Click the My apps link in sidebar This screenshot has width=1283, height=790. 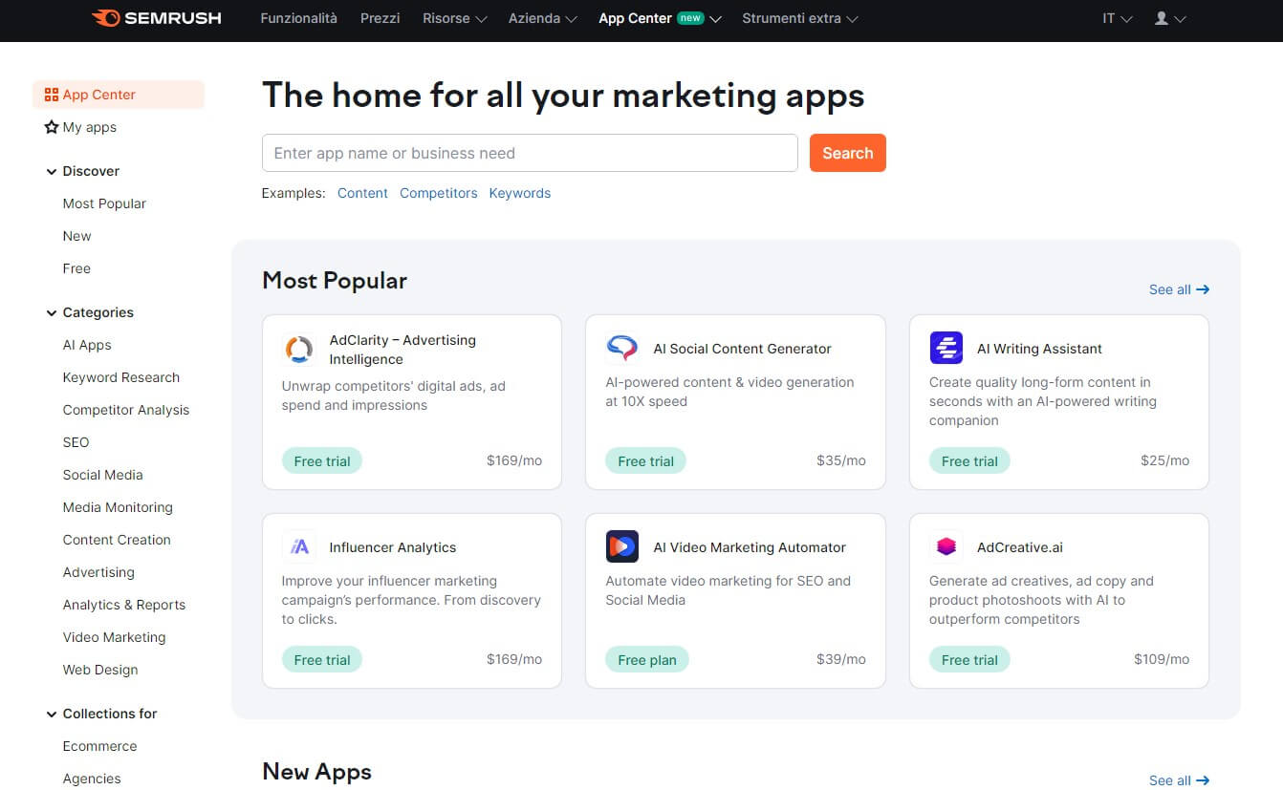(x=90, y=127)
